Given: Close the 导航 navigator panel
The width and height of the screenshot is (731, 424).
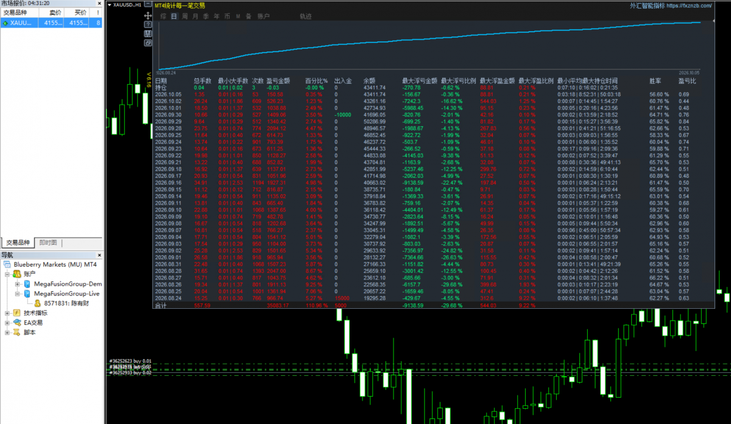Looking at the screenshot, I should coord(99,255).
